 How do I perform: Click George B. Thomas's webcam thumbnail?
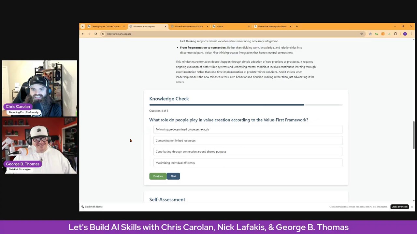coord(39,146)
